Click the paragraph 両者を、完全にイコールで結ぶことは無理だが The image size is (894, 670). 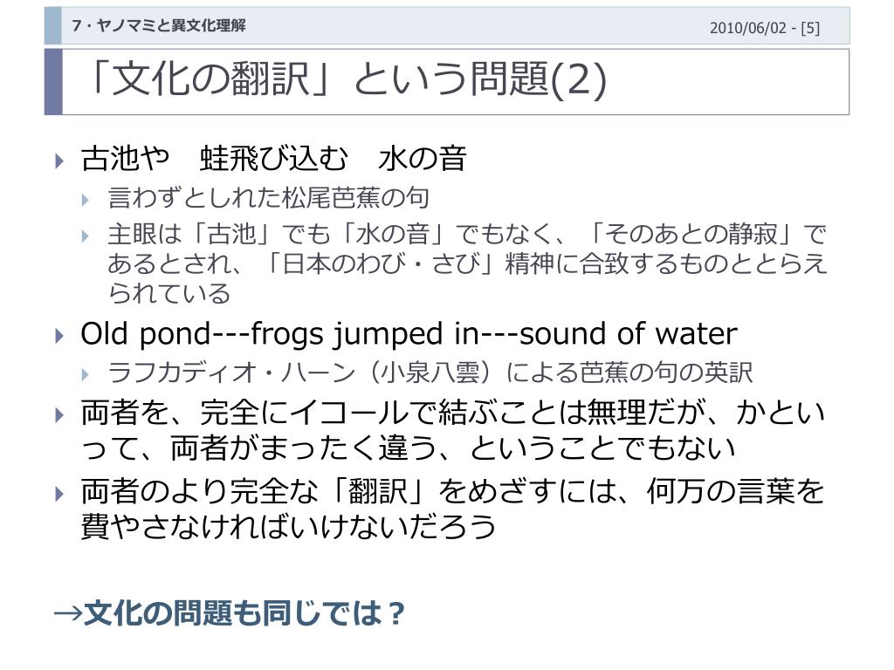(x=453, y=430)
